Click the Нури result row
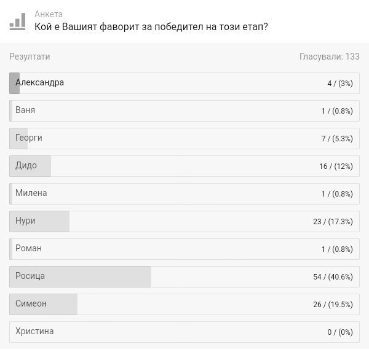The height and width of the screenshot is (352, 369). pos(184,222)
